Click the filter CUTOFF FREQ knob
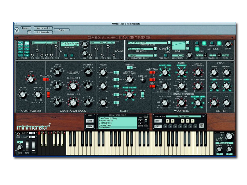 (165, 72)
